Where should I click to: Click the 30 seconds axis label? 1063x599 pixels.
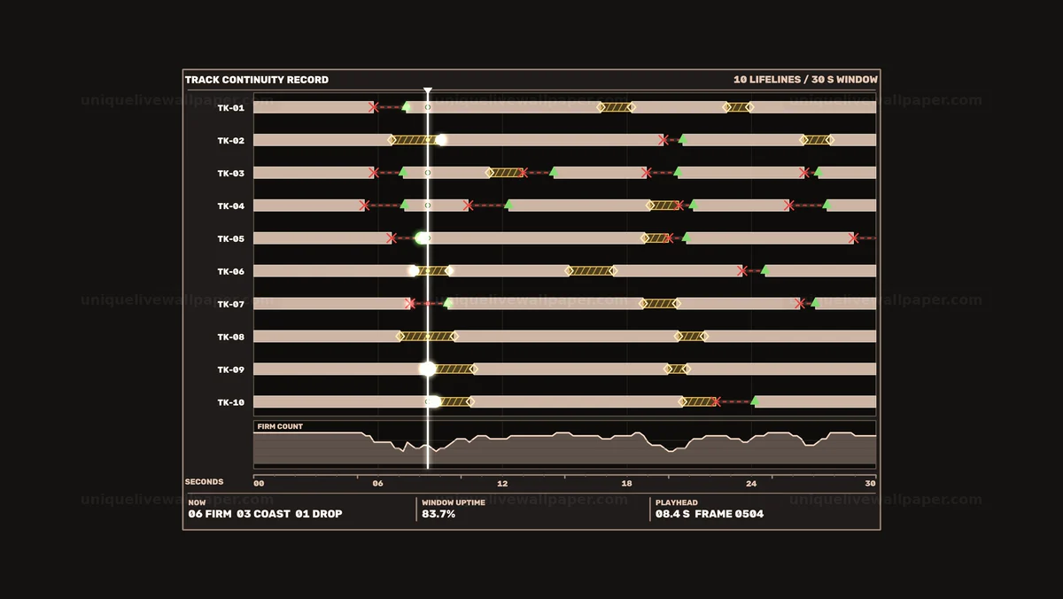pyautogui.click(x=871, y=484)
